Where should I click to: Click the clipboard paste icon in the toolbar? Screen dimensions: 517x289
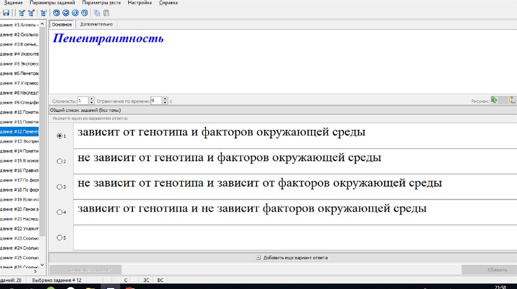pyautogui.click(x=106, y=13)
